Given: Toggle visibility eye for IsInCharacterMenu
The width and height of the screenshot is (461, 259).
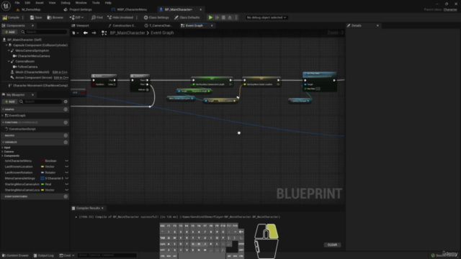Looking at the screenshot, I should click(x=67, y=161).
